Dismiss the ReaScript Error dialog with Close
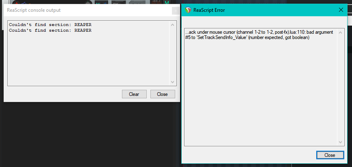This screenshot has width=352, height=167. click(x=330, y=155)
